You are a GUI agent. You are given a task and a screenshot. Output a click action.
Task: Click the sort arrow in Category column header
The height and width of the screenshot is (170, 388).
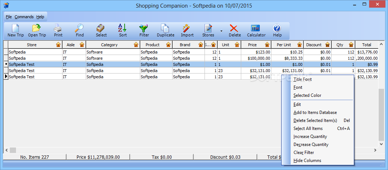click(x=136, y=45)
